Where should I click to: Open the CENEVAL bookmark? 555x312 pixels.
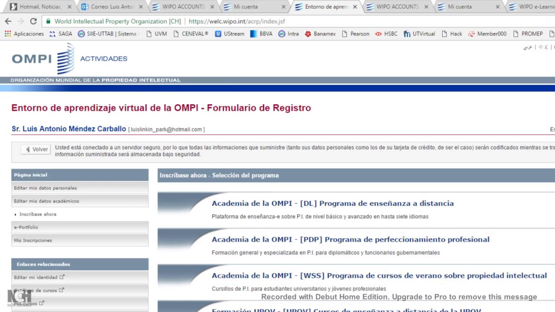[191, 34]
